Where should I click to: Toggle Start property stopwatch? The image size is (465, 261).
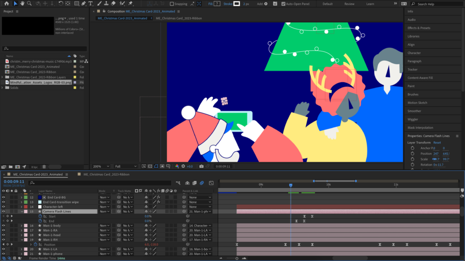[x=40, y=216]
